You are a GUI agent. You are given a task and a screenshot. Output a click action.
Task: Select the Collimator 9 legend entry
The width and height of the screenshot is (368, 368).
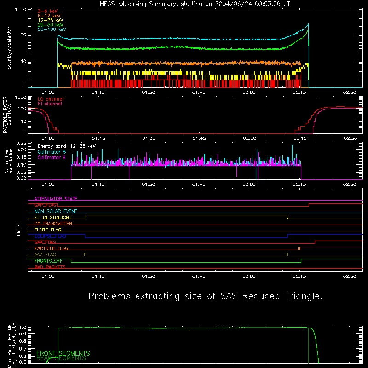(x=52, y=157)
